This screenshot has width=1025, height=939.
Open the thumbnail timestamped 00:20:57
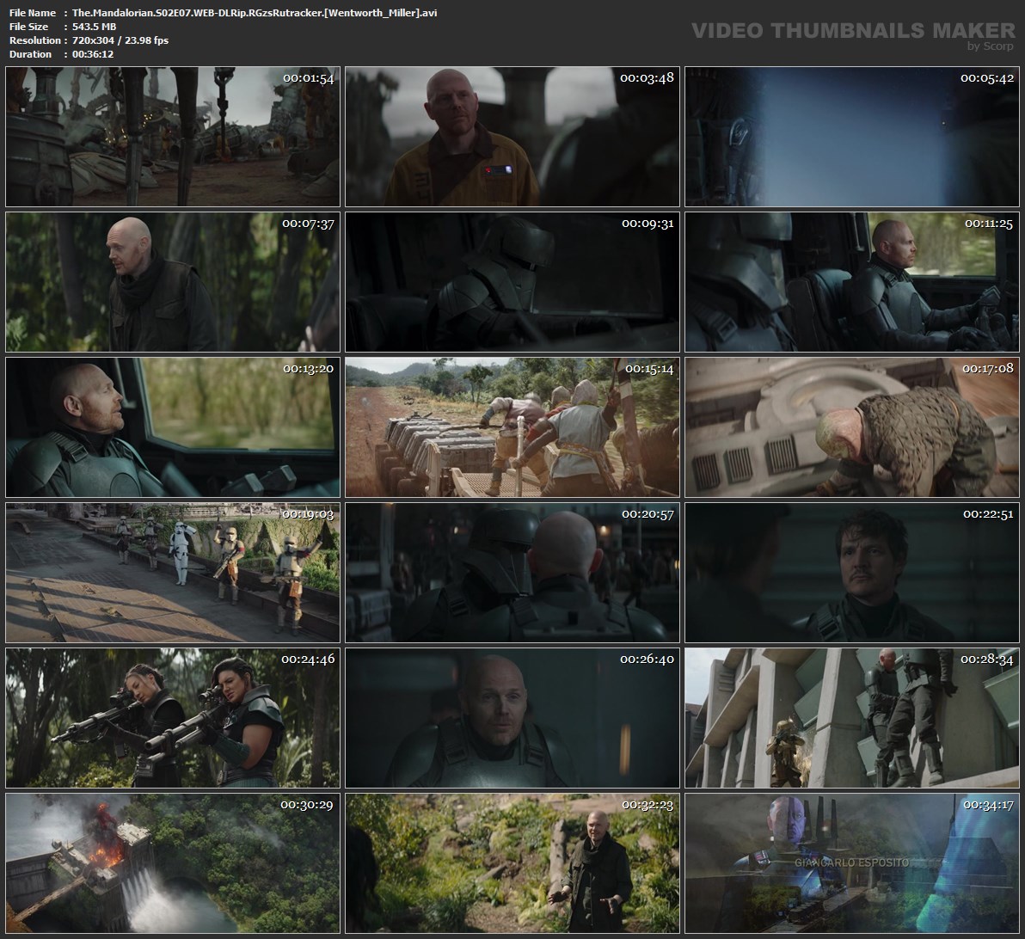(512, 573)
